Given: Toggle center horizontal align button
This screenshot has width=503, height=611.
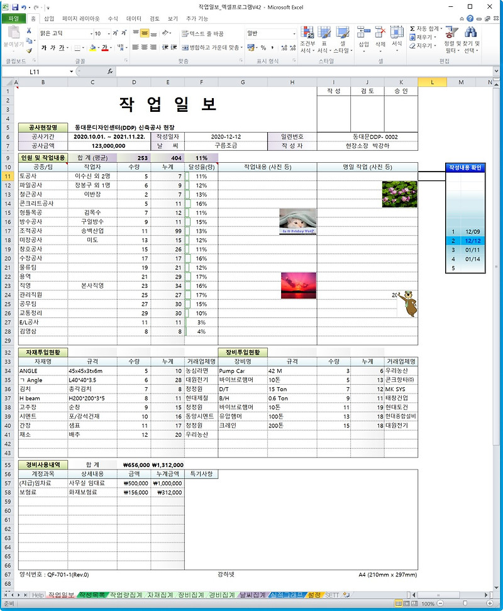Looking at the screenshot, I should [x=145, y=47].
